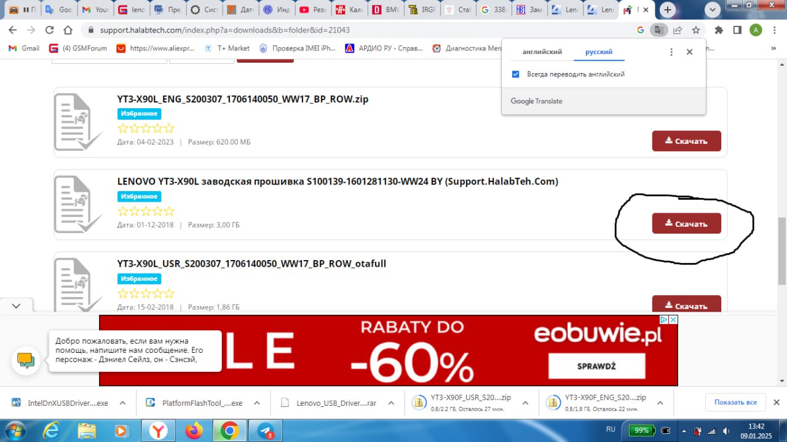Collapse the chat widget with chevron
787x442 pixels.
tap(16, 306)
